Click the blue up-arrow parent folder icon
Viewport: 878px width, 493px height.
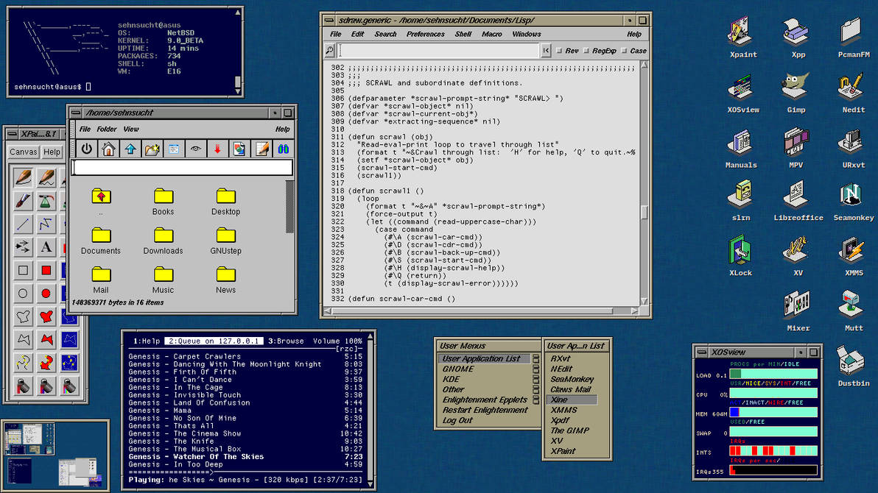click(x=130, y=149)
